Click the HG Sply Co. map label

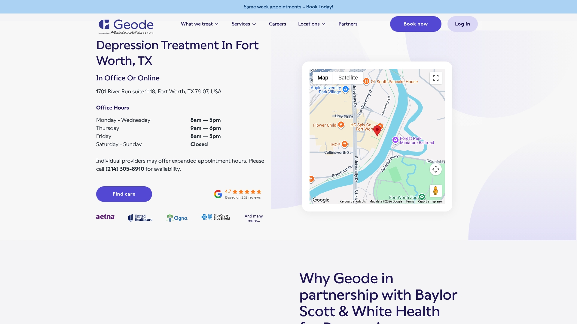coord(362,127)
